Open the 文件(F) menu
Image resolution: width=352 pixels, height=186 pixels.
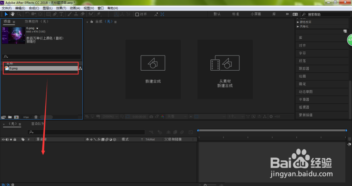(6, 8)
